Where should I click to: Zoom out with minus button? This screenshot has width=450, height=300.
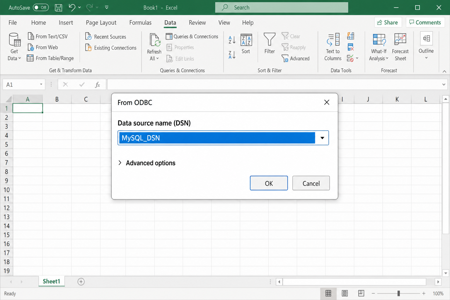click(x=373, y=293)
